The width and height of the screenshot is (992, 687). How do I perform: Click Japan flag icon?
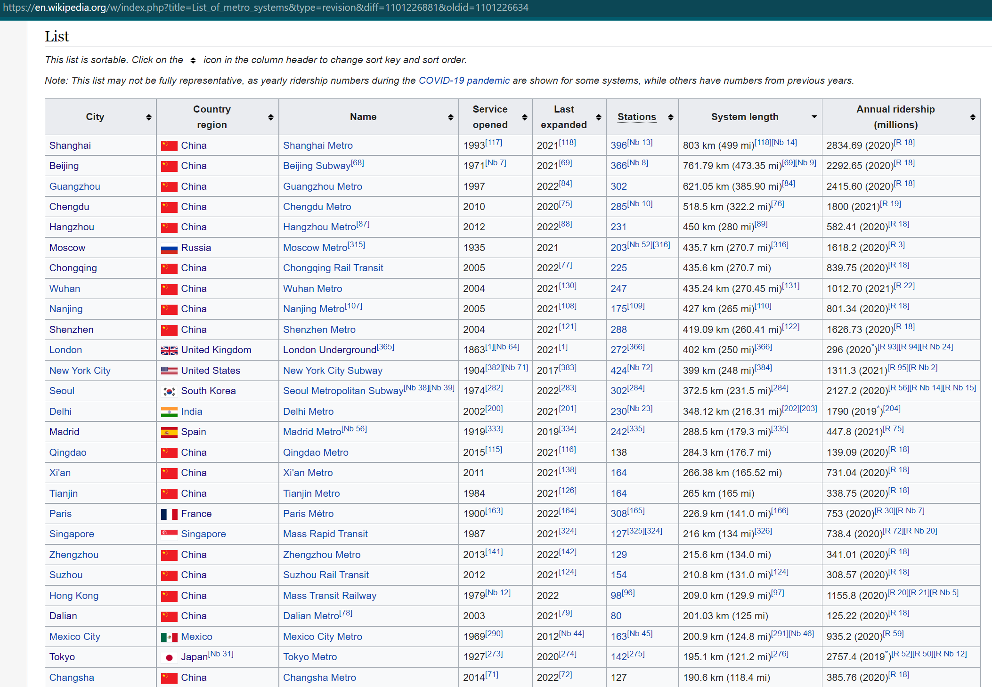[169, 657]
